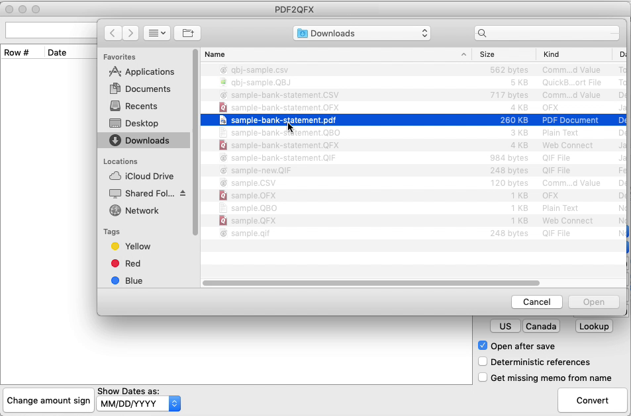Image resolution: width=631 pixels, height=416 pixels.
Task: Open Applications folder in Favorites
Action: coord(149,72)
